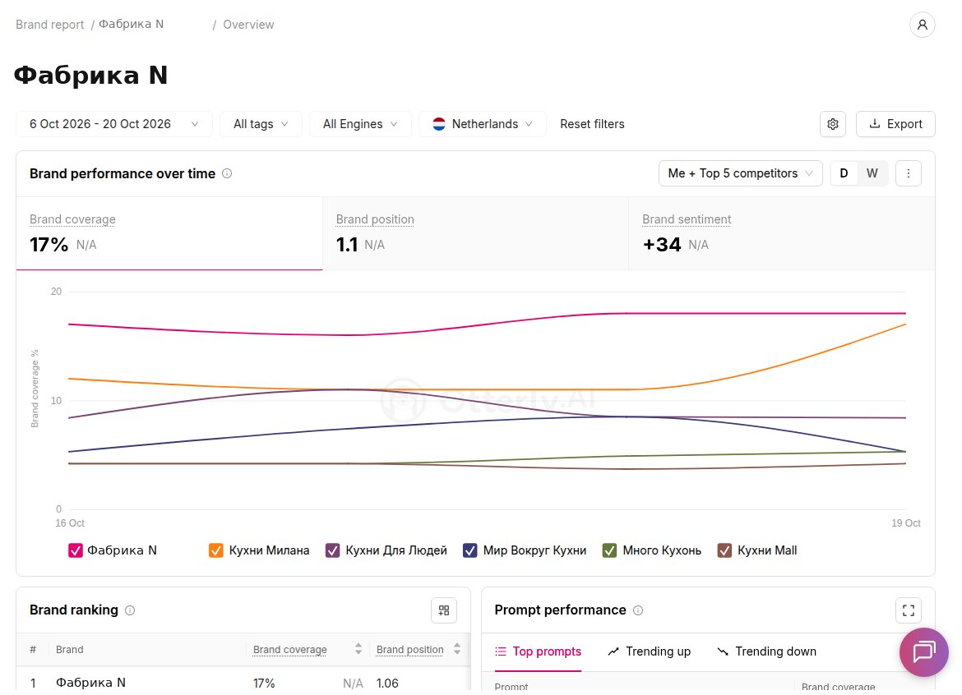Go to Brand report breadcrumb
Viewport: 962px width, 695px height.
(x=49, y=25)
